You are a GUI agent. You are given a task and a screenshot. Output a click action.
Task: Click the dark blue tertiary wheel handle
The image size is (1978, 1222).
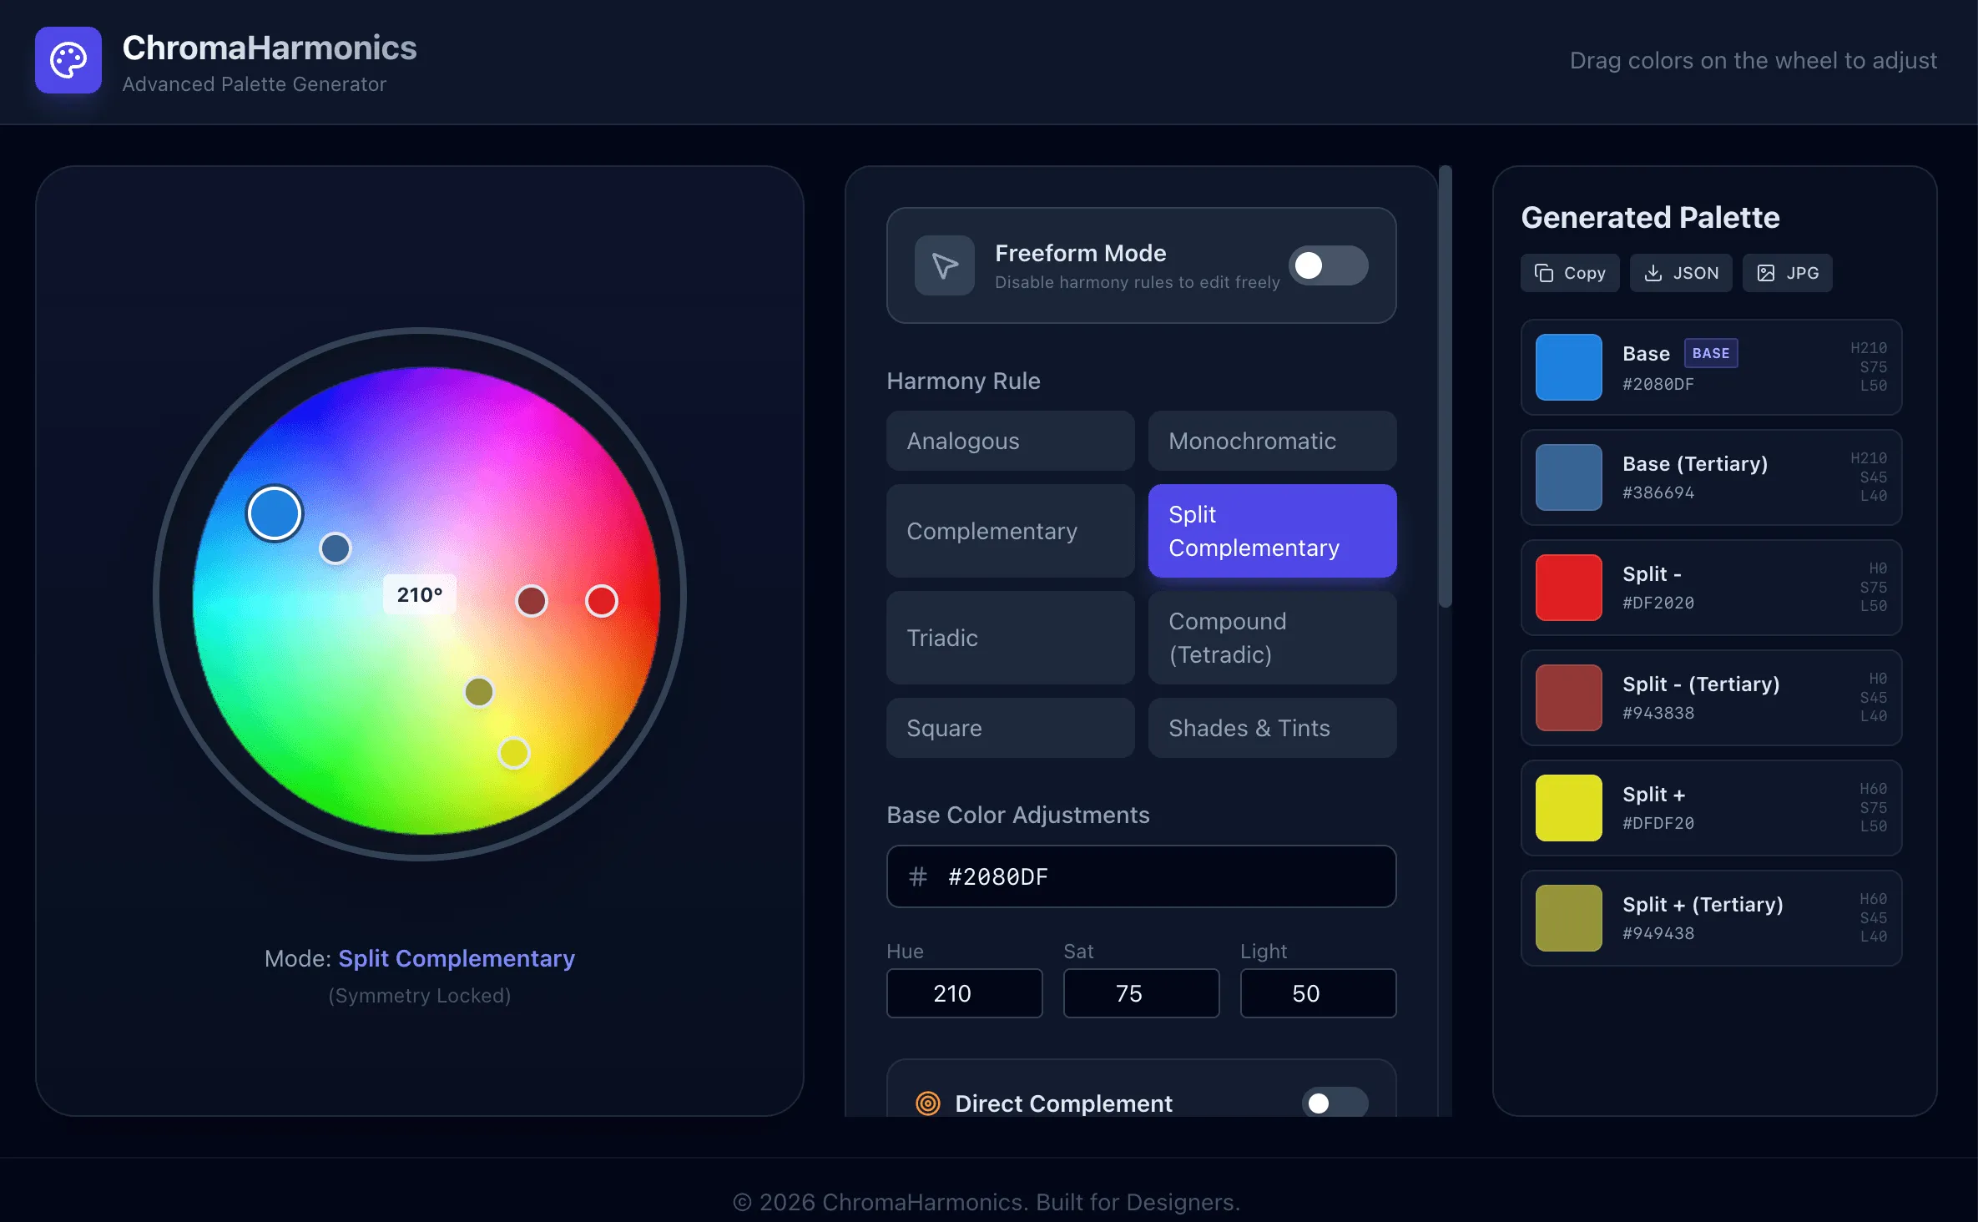(x=336, y=548)
